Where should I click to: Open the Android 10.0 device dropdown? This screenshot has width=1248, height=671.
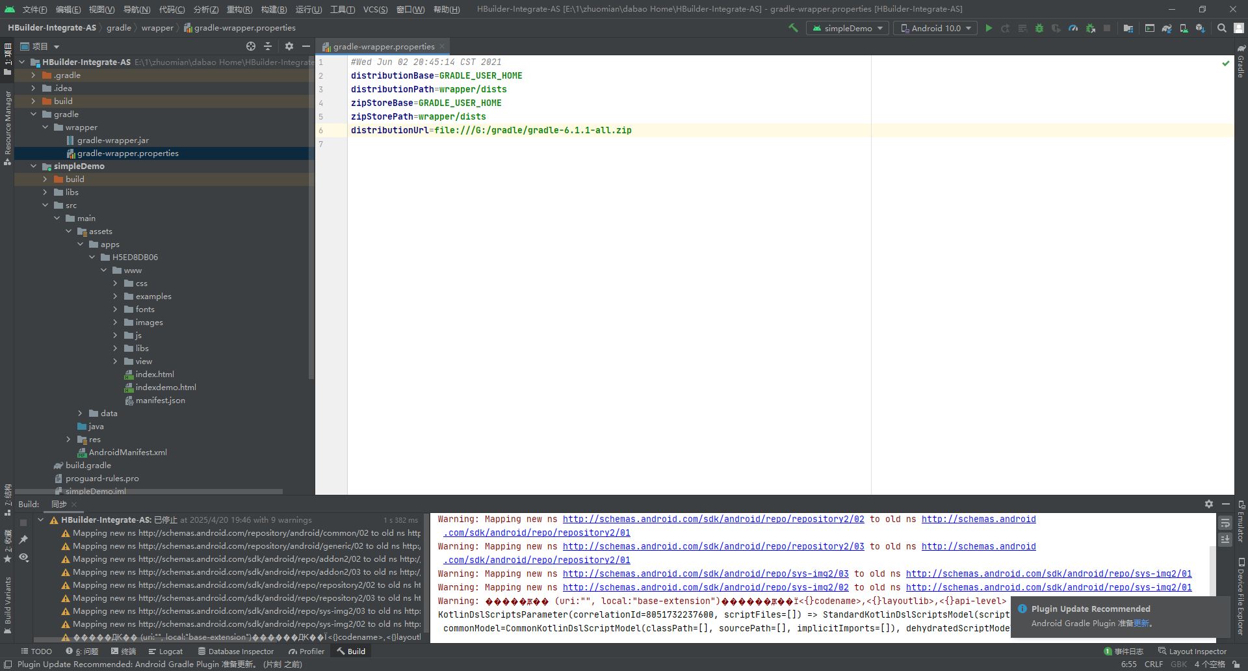pos(935,28)
